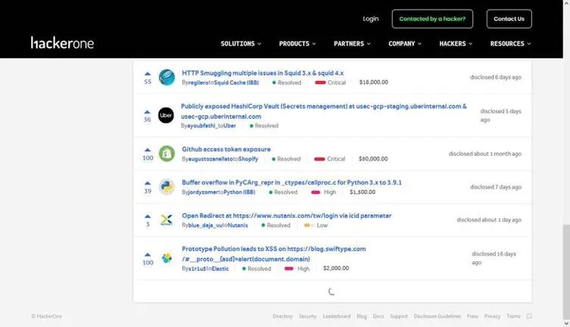Expand the Company menu
The width and height of the screenshot is (570, 327).
(404, 44)
